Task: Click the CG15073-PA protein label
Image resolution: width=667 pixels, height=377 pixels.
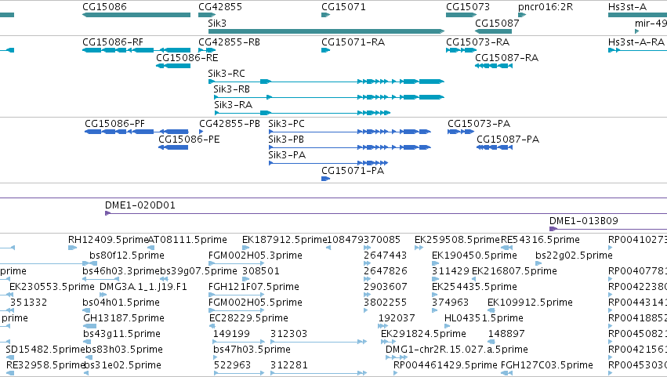Action: [x=479, y=124]
